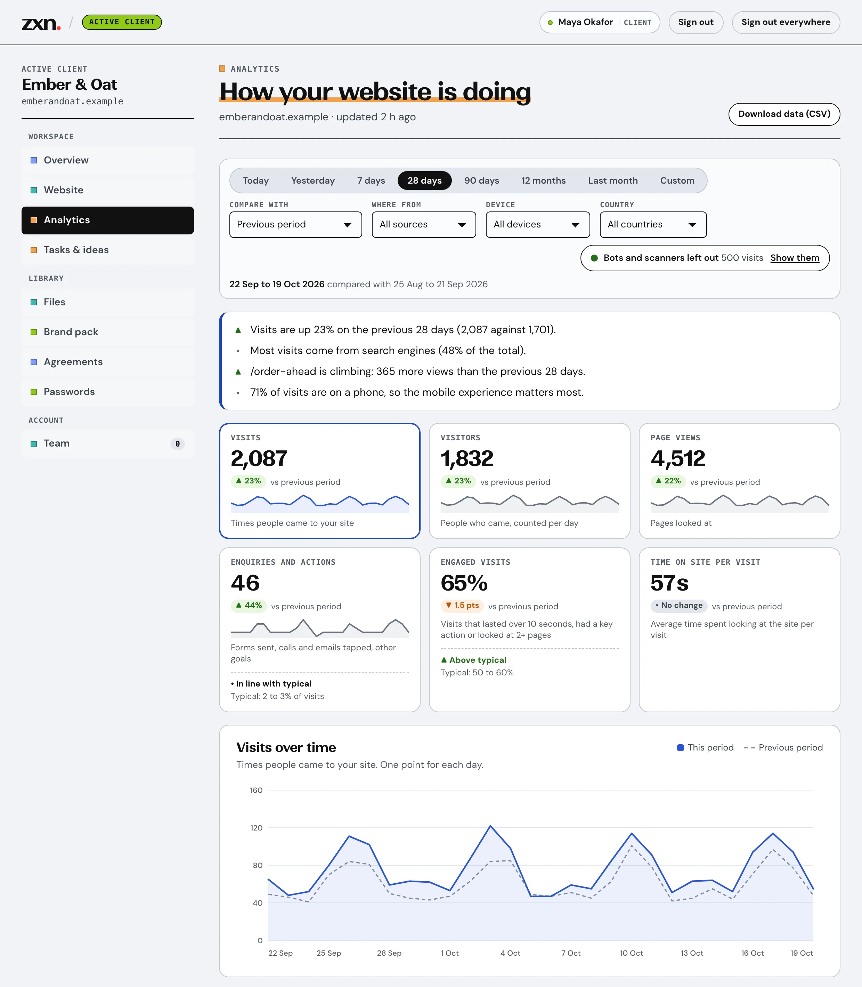Select the 90 days time range
This screenshot has height=987, width=862.
(481, 180)
